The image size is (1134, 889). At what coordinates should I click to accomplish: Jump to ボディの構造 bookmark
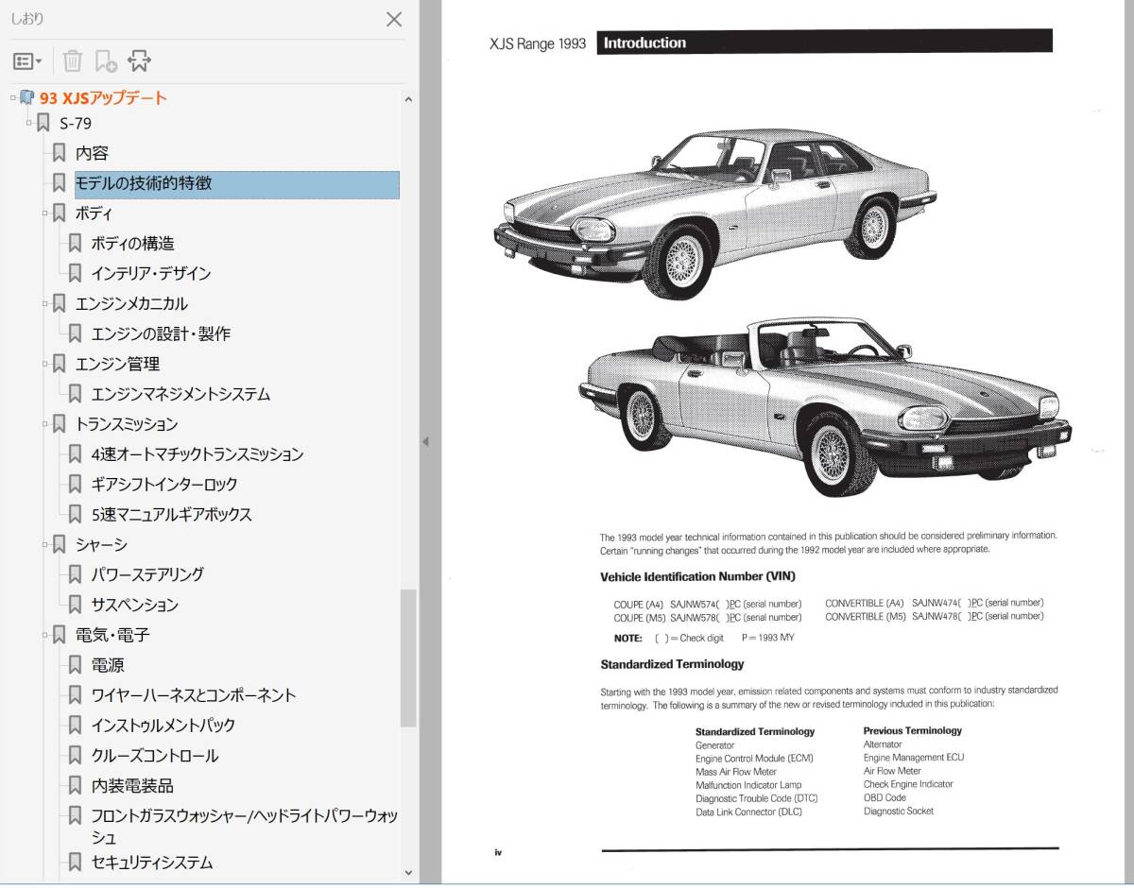(133, 244)
